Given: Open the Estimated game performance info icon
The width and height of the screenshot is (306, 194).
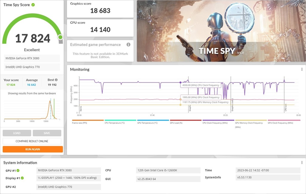Looking at the screenshot, I should pyautogui.click(x=128, y=45).
